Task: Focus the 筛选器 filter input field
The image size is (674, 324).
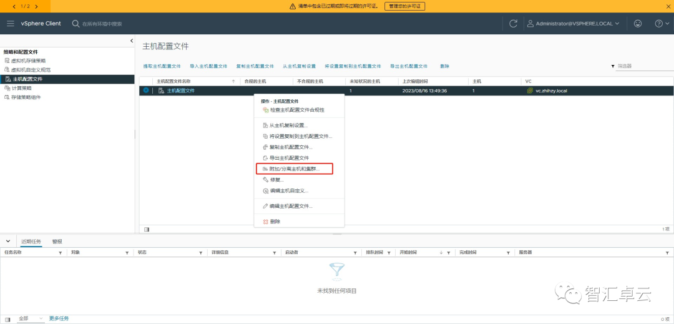Action: tap(645, 66)
